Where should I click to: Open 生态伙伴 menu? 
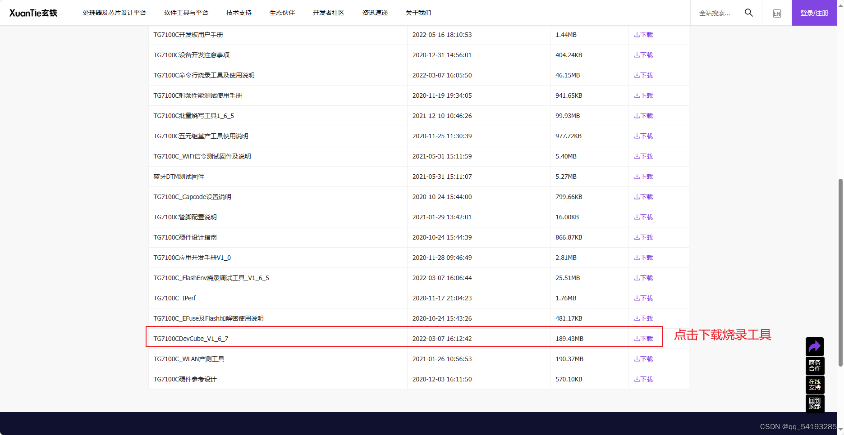282,13
